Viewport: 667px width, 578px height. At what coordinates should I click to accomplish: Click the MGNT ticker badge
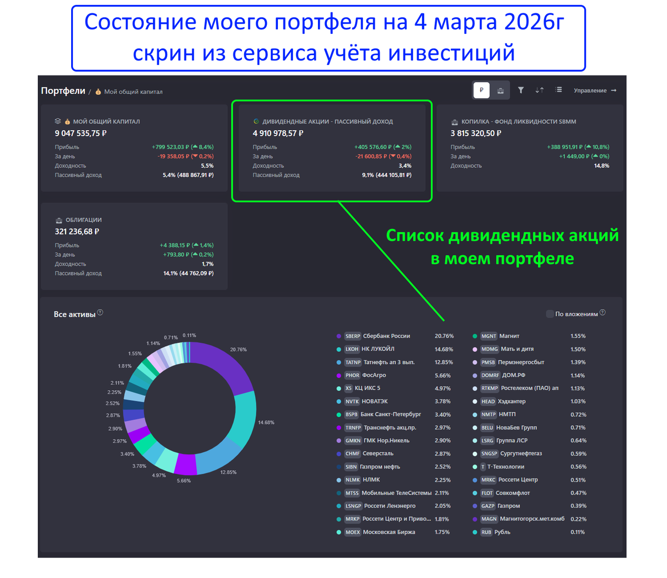(x=489, y=336)
